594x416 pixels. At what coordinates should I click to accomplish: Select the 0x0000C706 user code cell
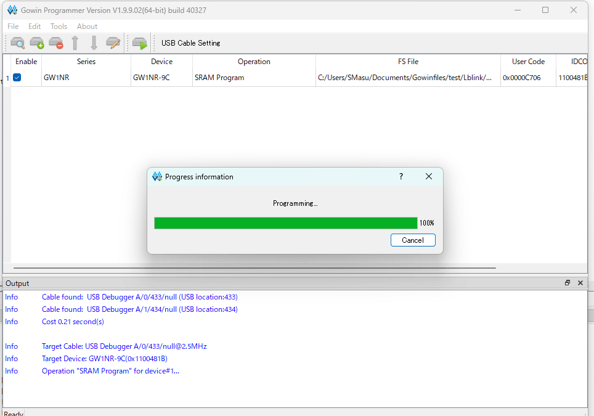coord(528,77)
